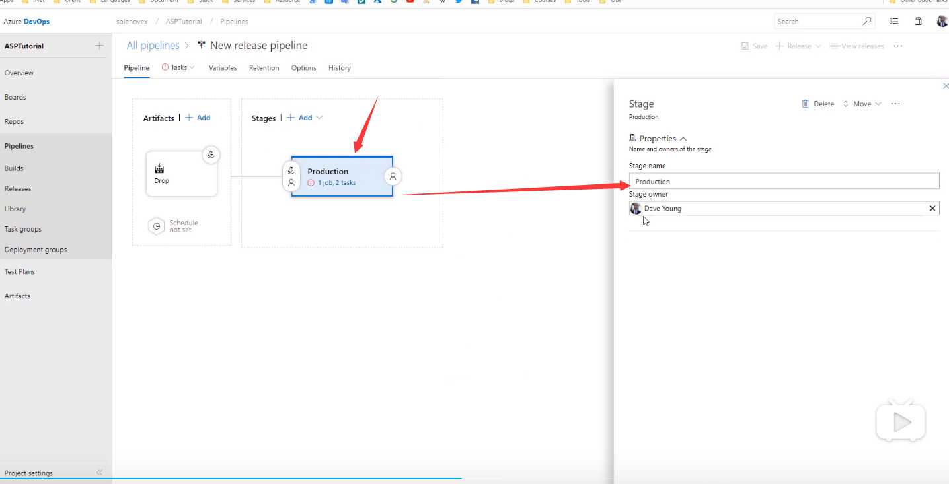This screenshot has height=484, width=949.
Task: Click the Delete trash icon button
Action: coord(817,104)
